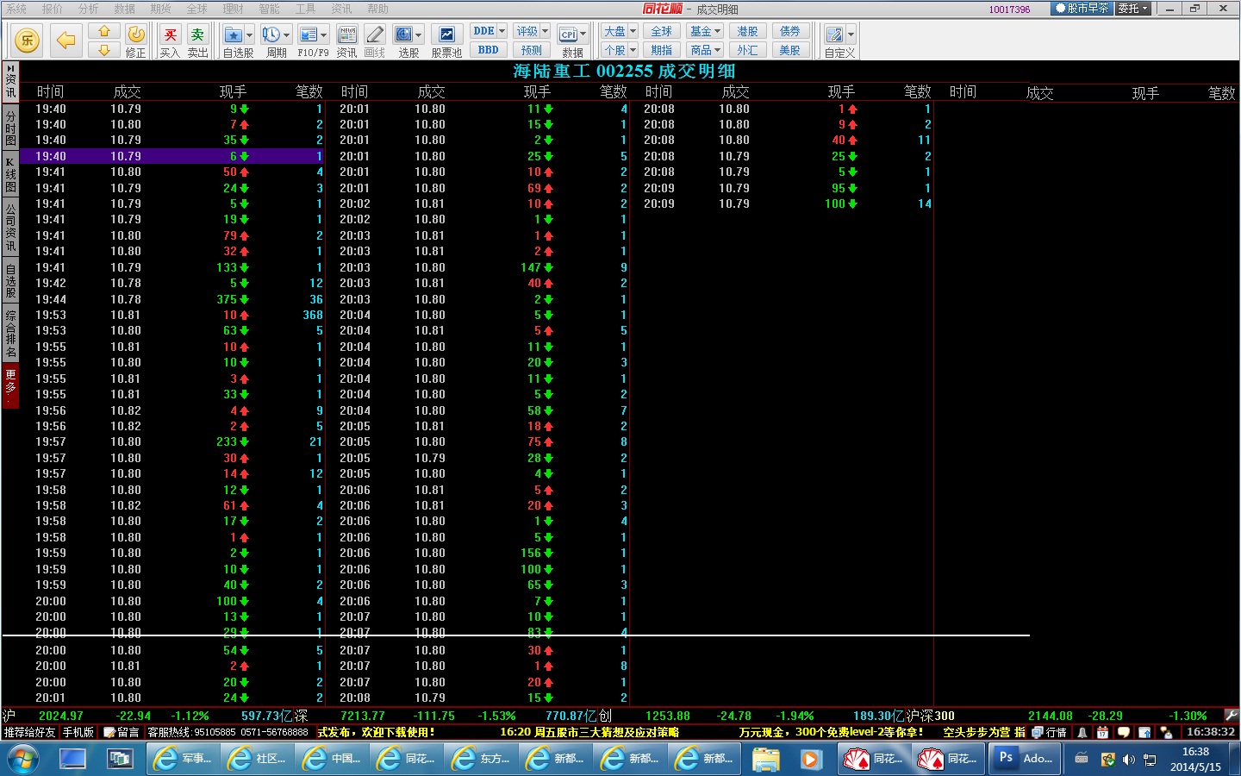Expand the 自定义 dropdown arrow
The height and width of the screenshot is (776, 1241).
pyautogui.click(x=851, y=34)
